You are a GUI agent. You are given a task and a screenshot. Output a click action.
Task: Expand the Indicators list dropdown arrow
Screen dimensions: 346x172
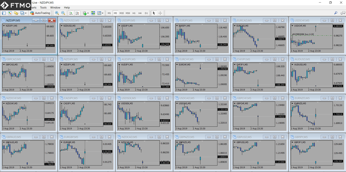click(x=88, y=13)
